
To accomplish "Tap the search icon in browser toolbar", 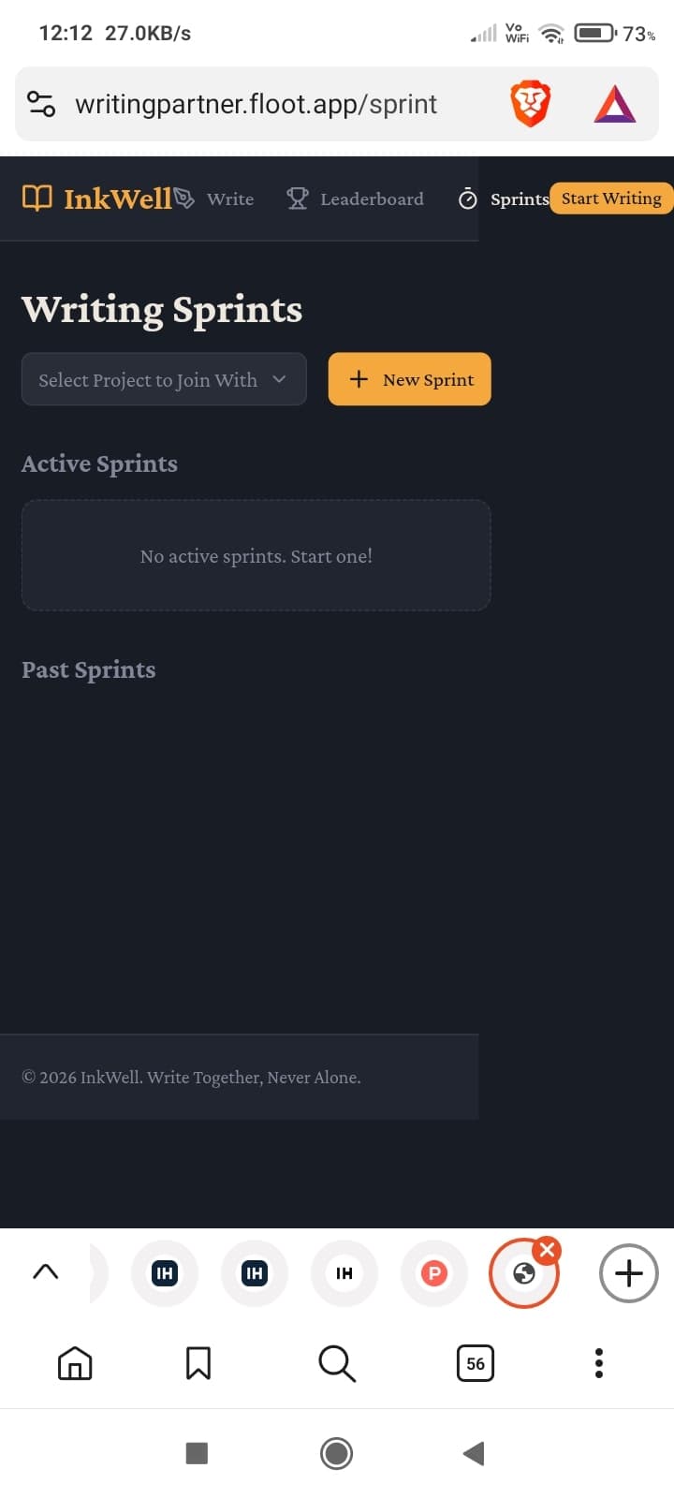I will pyautogui.click(x=336, y=1363).
